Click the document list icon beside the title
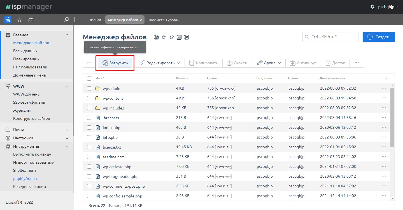This screenshot has width=403, height=210. 179,37
